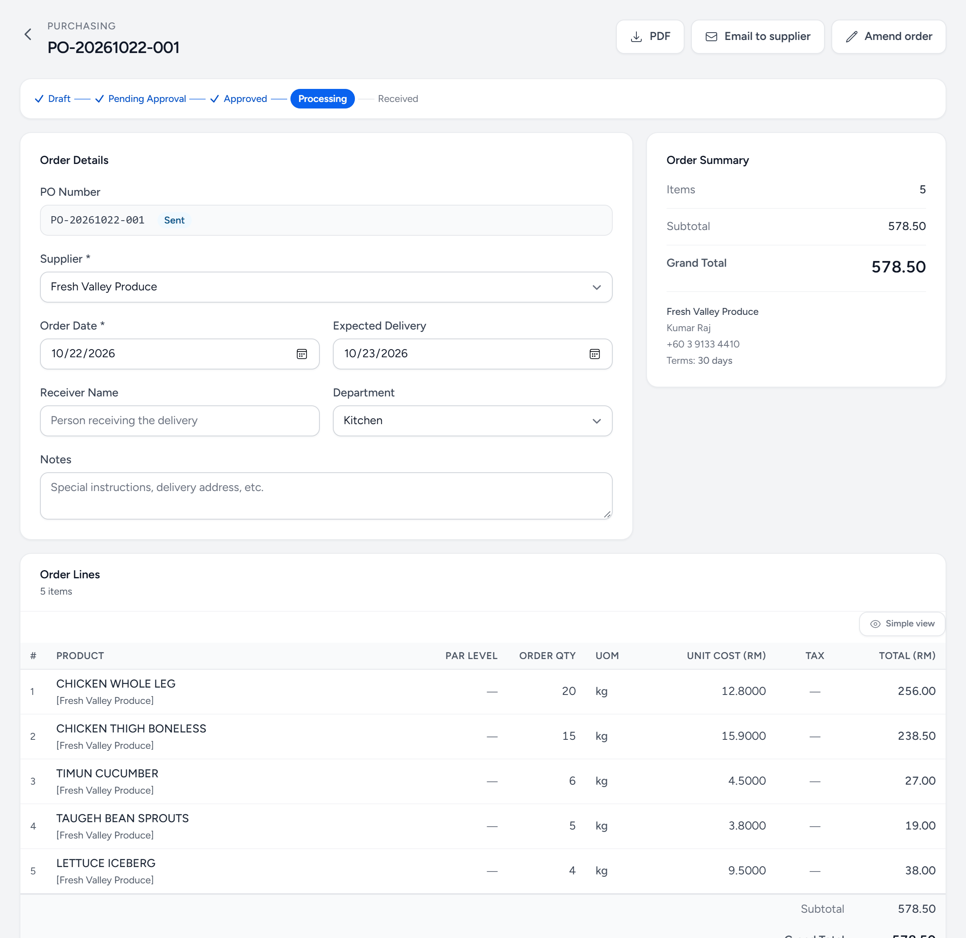Click the Sent status badge
Viewport: 966px width, 938px height.
[175, 220]
